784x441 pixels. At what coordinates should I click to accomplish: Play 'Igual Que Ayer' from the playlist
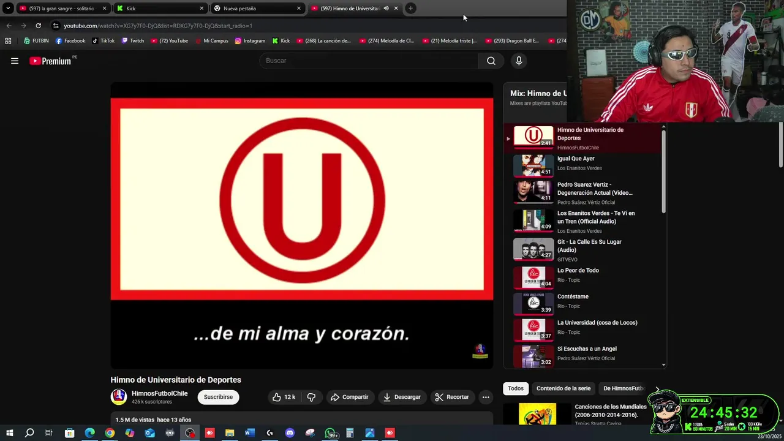pyautogui.click(x=582, y=165)
